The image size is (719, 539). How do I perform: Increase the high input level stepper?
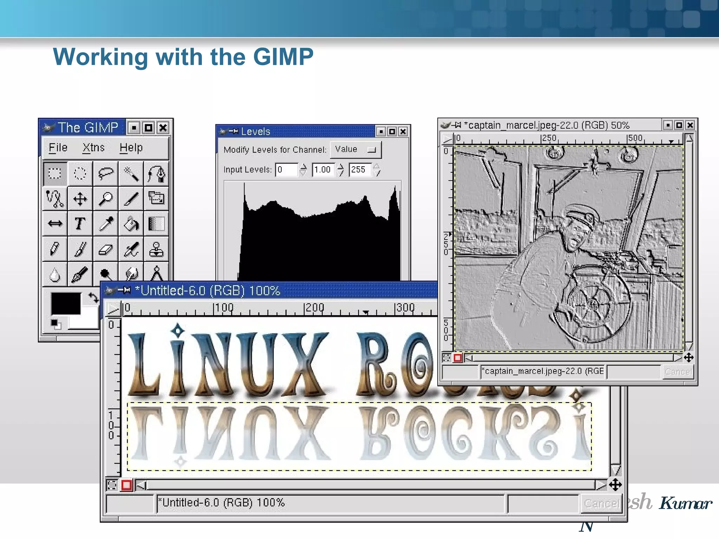[x=377, y=167]
